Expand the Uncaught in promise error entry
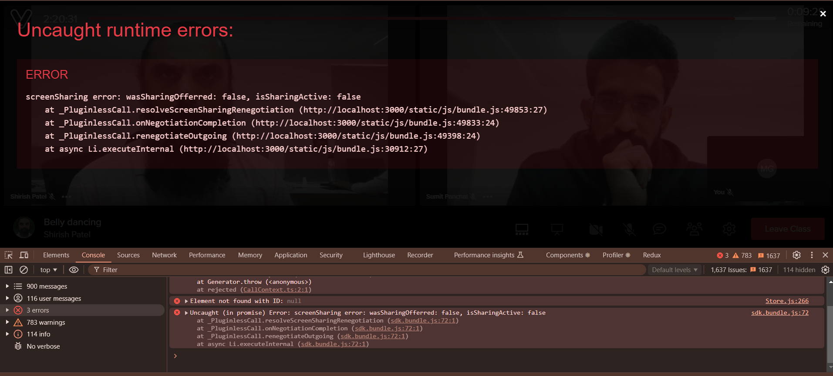The width and height of the screenshot is (833, 376). 186,313
